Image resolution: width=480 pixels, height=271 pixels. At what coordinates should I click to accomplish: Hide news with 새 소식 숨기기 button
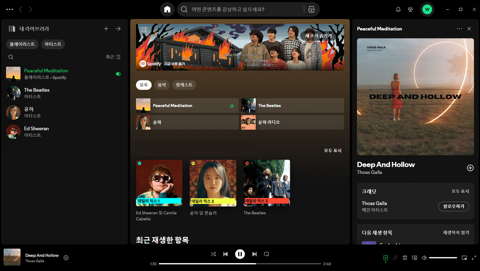coord(318,36)
